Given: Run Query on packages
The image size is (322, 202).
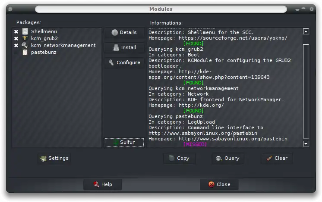Looking at the screenshot, I should coord(228,158).
